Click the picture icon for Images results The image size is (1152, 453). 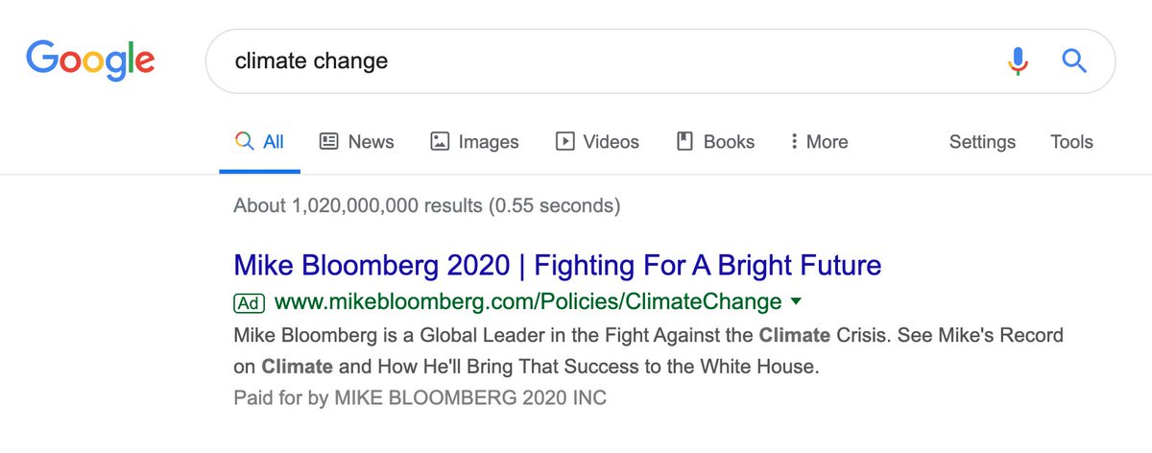point(440,142)
